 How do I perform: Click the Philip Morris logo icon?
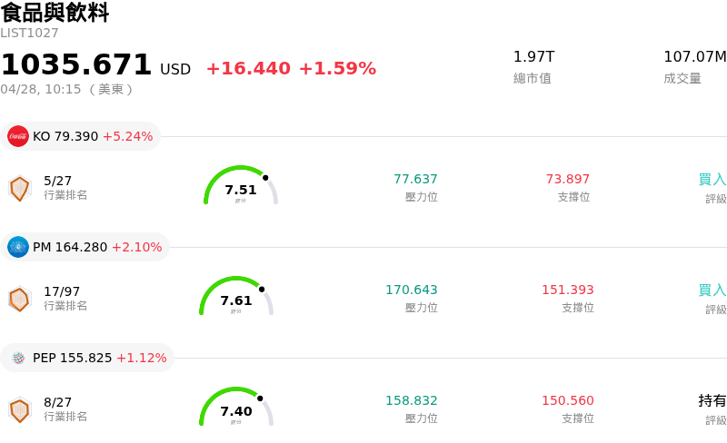pyautogui.click(x=18, y=247)
